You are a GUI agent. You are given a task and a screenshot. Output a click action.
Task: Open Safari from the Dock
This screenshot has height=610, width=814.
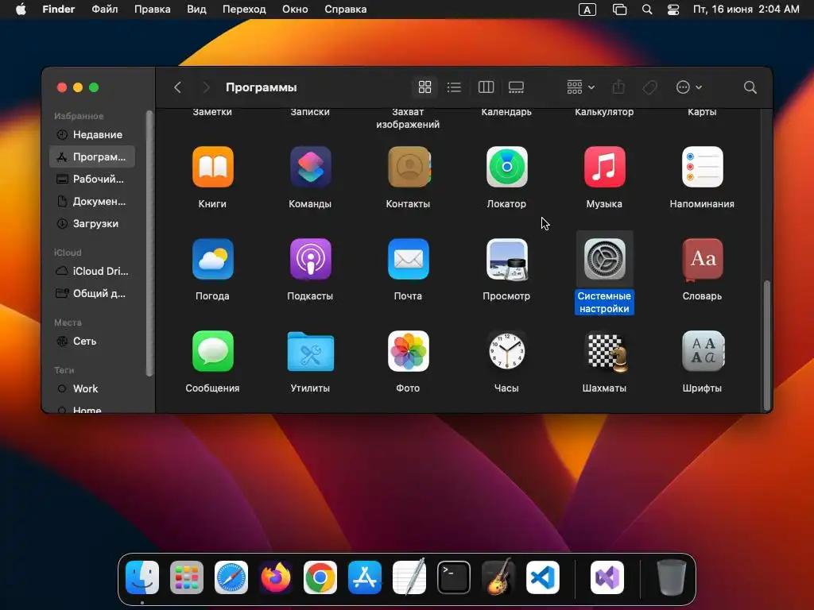point(231,577)
